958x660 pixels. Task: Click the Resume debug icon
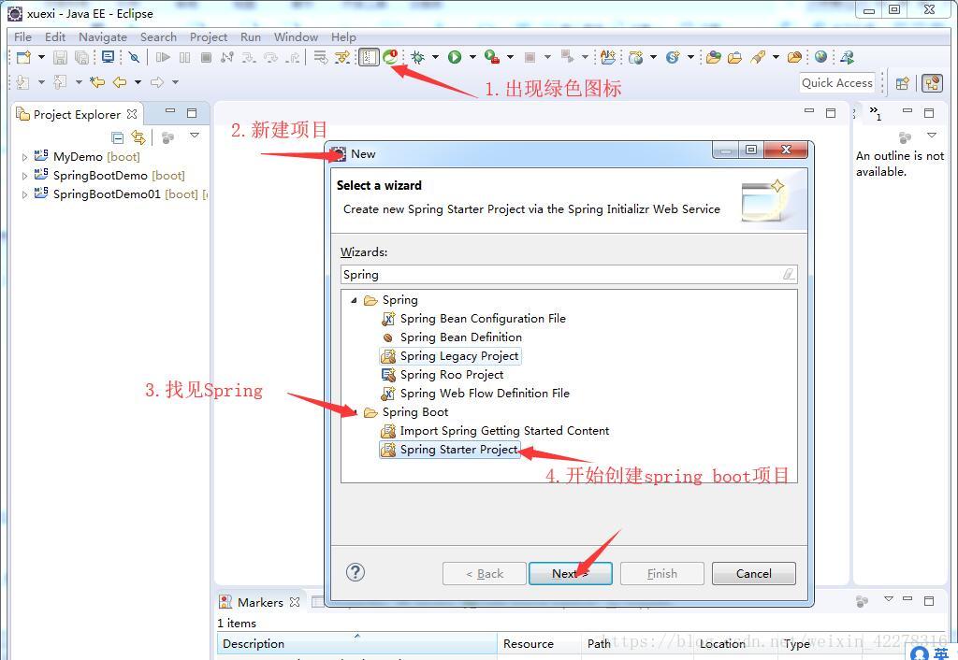[163, 57]
